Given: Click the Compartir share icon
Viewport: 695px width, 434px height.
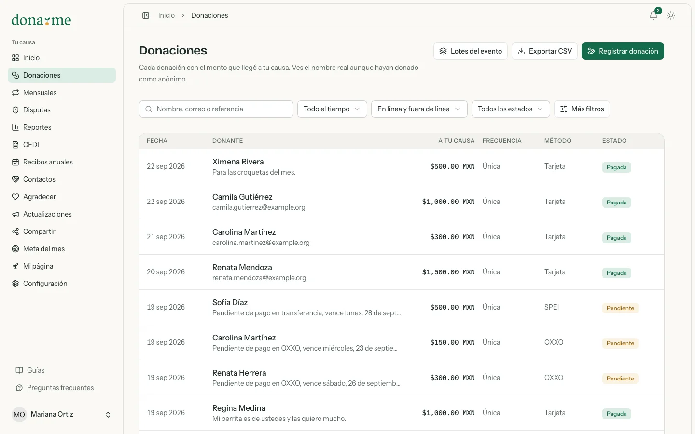Looking at the screenshot, I should click(15, 231).
